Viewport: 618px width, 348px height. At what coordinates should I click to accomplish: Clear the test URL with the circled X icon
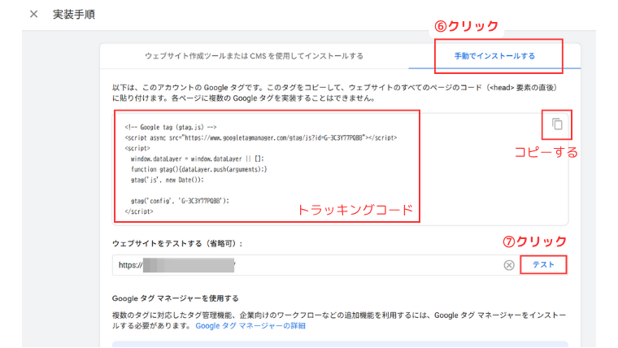(509, 265)
